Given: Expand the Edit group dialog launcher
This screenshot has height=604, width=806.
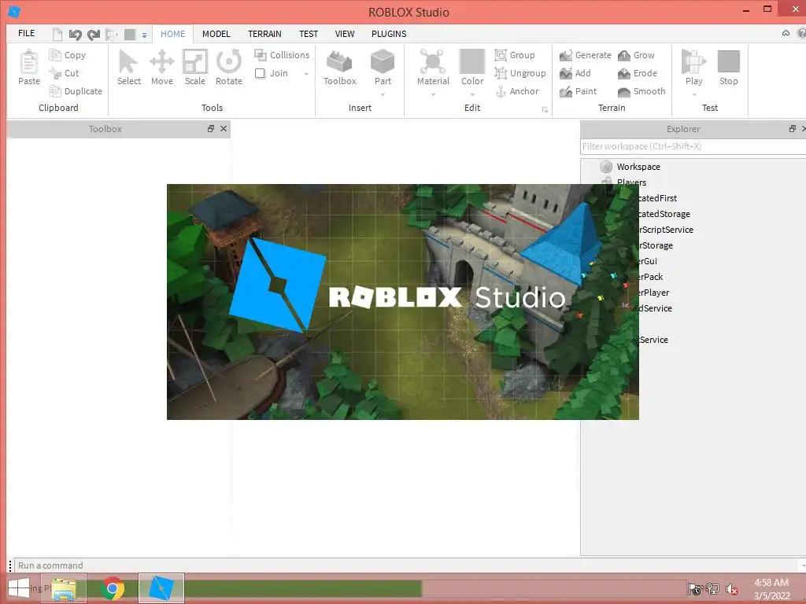Looking at the screenshot, I should coord(545,109).
